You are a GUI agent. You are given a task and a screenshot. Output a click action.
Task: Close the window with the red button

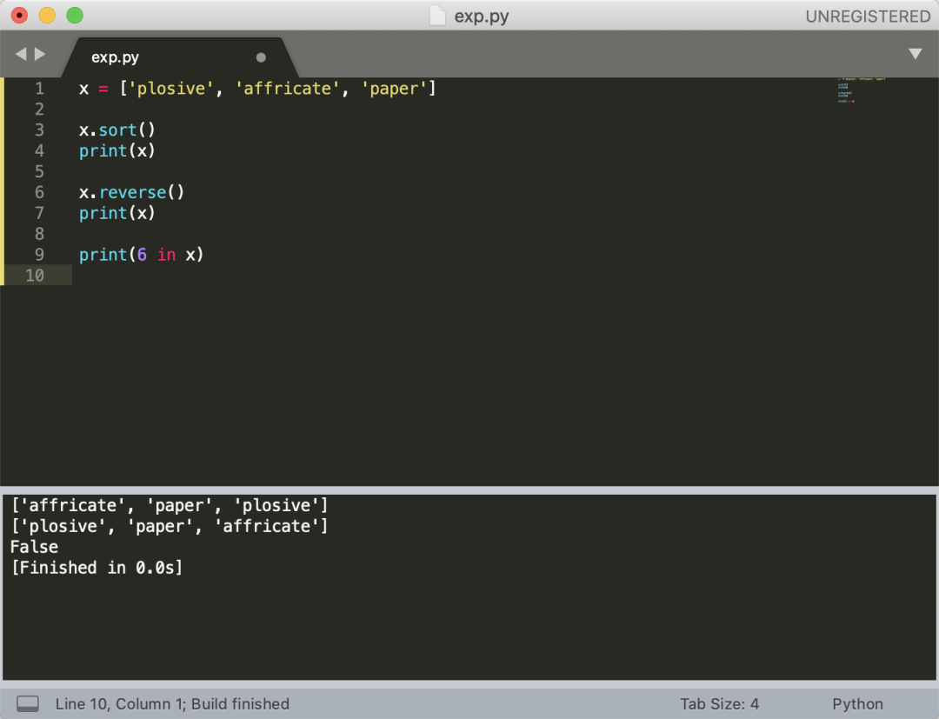[x=19, y=16]
